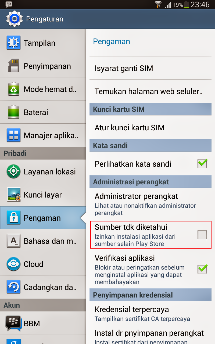Open the Tampilan display settings icon
215x344 pixels.
pyautogui.click(x=13, y=43)
